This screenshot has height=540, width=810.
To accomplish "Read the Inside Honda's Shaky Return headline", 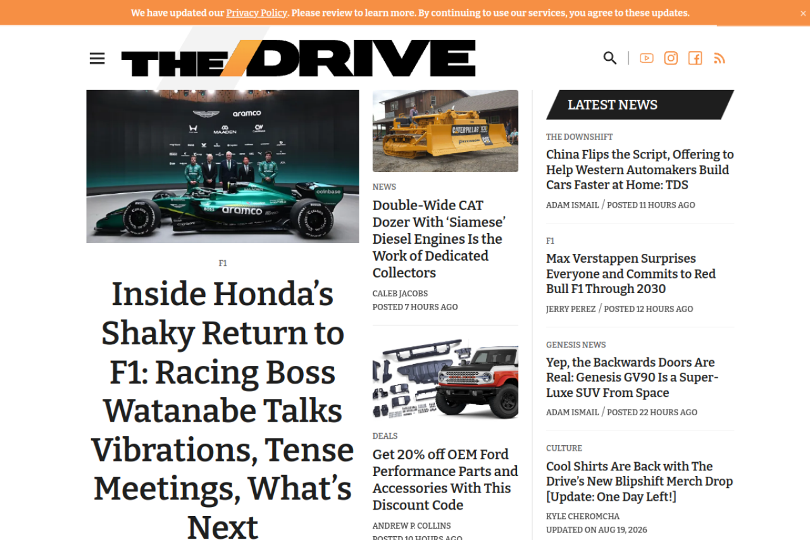I will [x=223, y=410].
